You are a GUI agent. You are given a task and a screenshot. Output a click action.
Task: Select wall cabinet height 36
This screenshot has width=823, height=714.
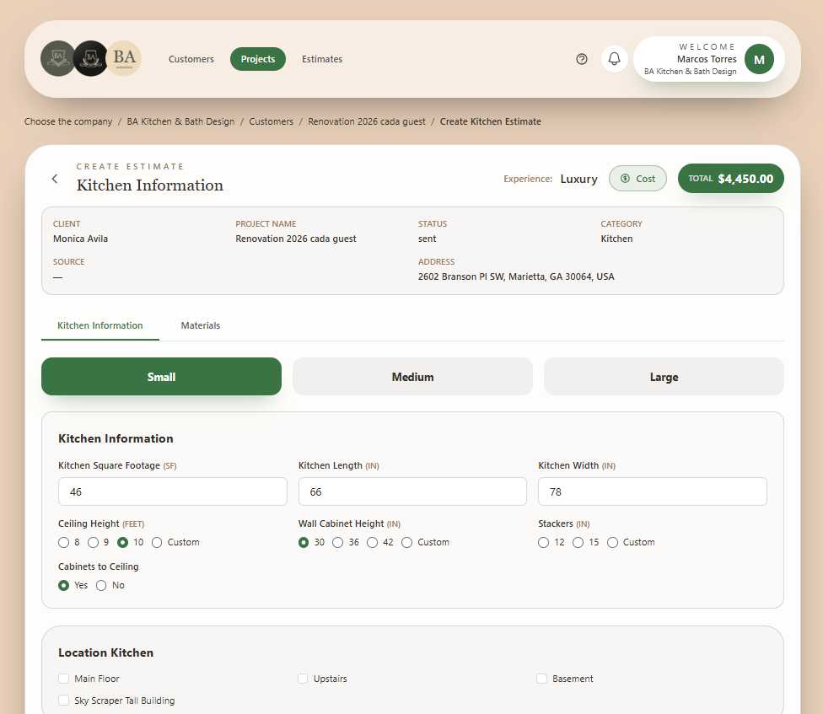click(x=338, y=542)
